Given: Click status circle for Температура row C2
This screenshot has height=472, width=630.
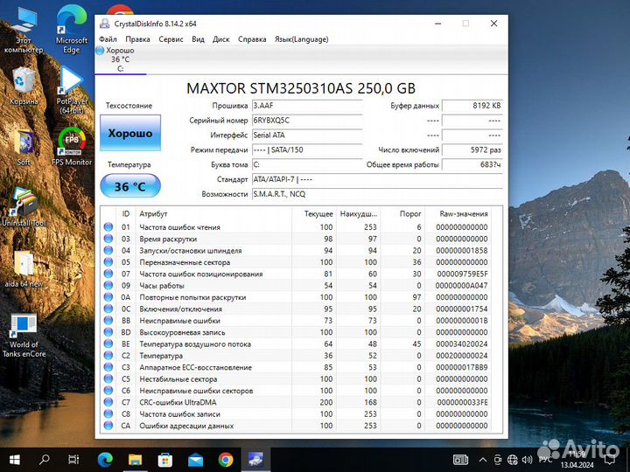Looking at the screenshot, I should (x=108, y=355).
